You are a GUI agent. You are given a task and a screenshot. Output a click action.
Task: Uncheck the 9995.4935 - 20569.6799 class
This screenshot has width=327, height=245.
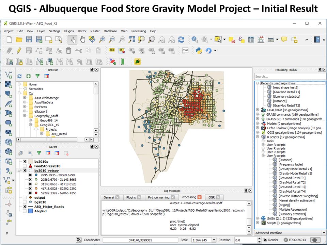coord(30,175)
